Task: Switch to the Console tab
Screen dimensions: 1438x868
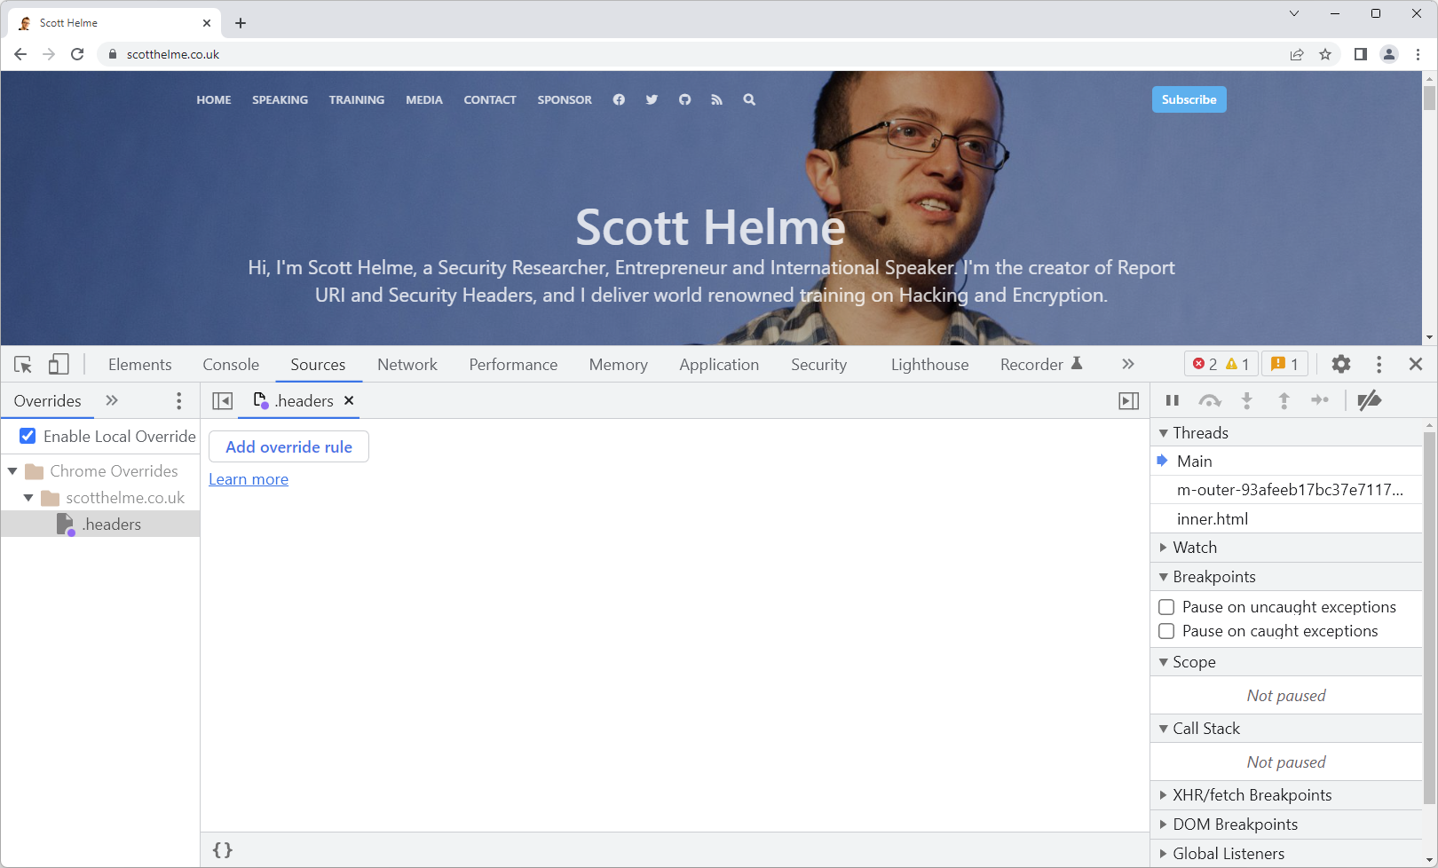Action: [x=231, y=365]
